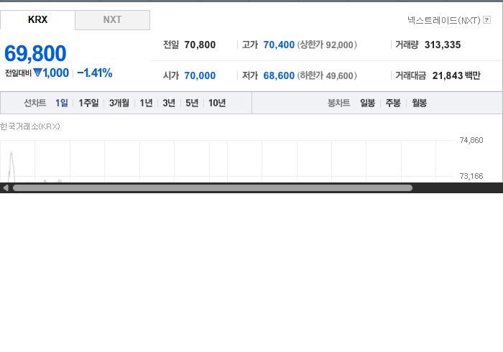Image resolution: width=503 pixels, height=352 pixels.
Task: Click the current price 69,800
Action: pyautogui.click(x=35, y=54)
